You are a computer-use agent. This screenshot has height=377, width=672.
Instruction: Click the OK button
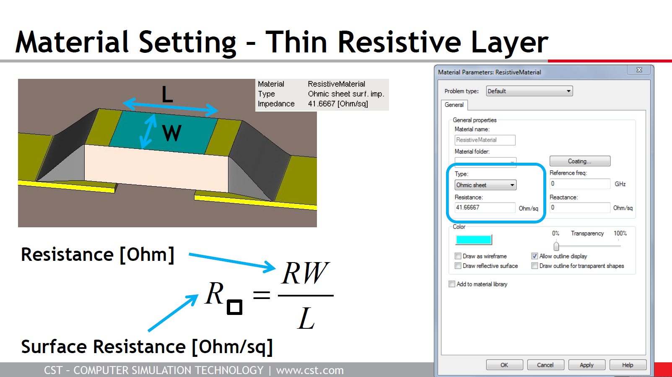pos(504,365)
